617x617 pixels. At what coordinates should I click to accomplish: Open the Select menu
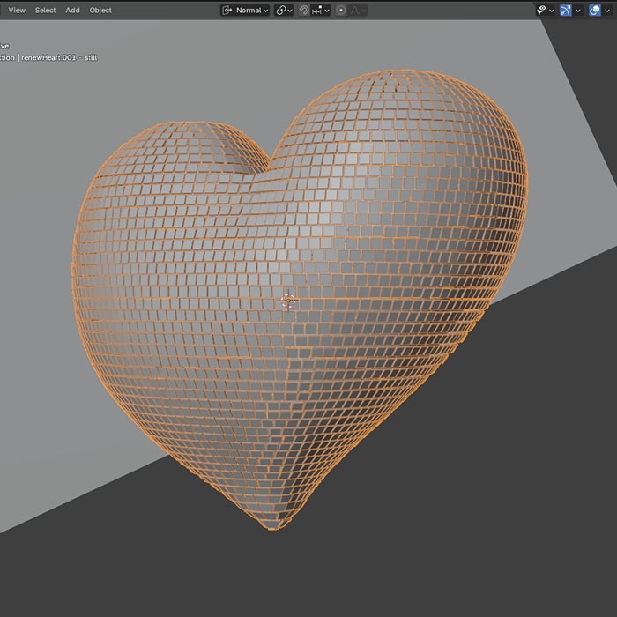point(45,11)
